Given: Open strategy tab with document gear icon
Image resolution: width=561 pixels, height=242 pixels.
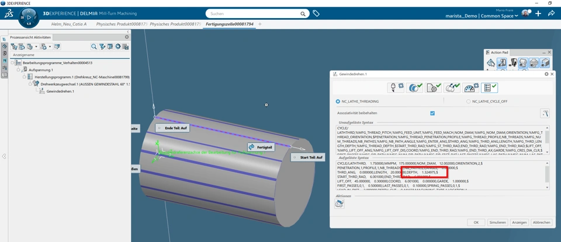Looking at the screenshot, I should [x=433, y=88].
